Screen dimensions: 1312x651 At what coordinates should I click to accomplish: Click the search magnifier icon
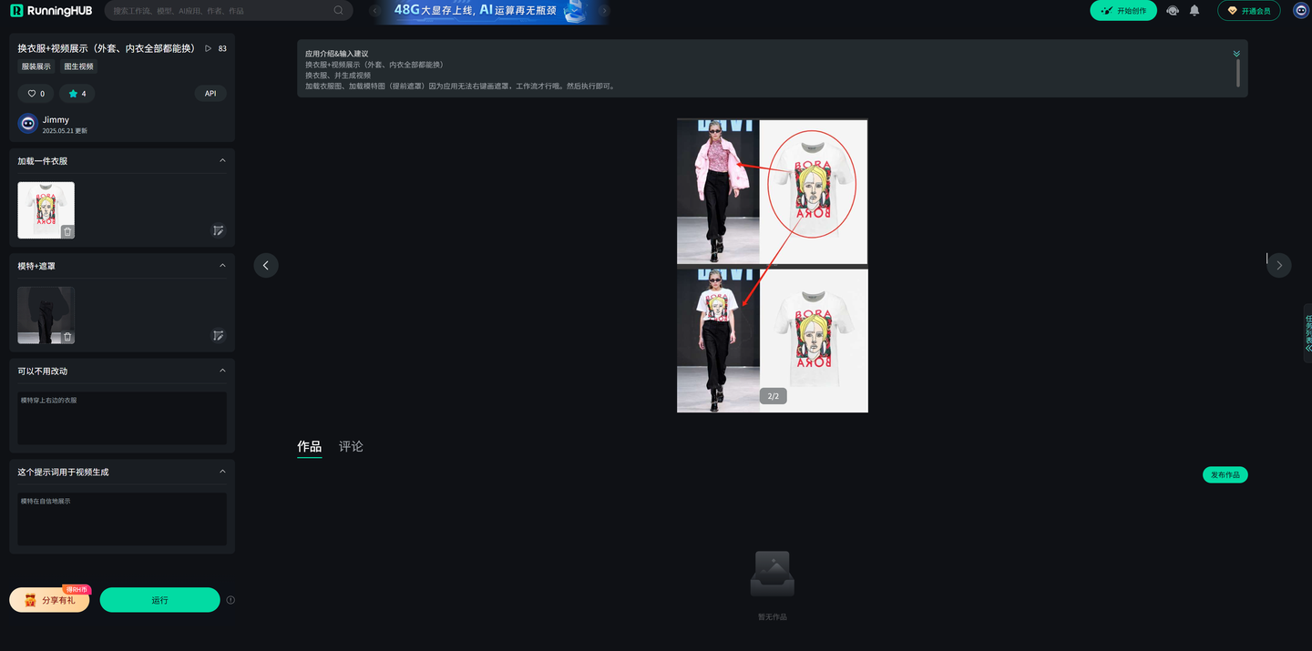coord(339,11)
